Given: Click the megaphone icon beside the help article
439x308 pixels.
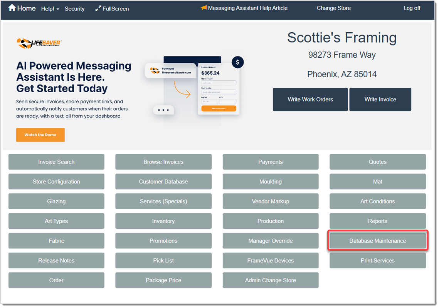Looking at the screenshot, I should coord(204,8).
